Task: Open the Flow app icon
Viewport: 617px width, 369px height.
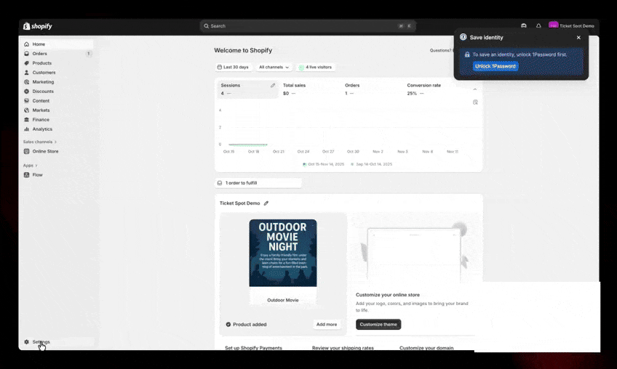Action: click(26, 175)
